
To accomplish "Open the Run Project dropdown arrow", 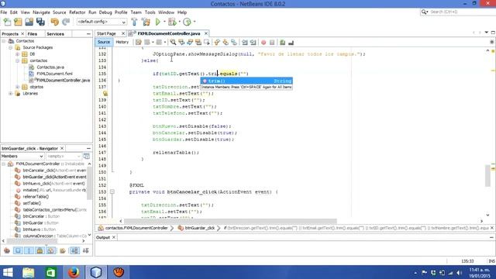I will (164, 22).
